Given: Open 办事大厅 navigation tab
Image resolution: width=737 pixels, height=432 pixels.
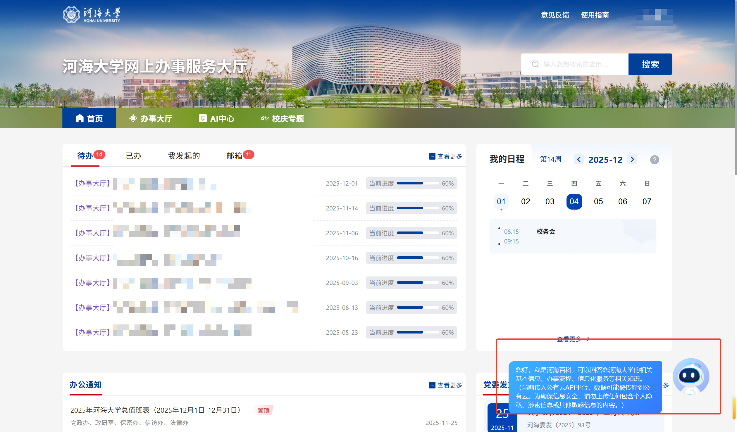Looking at the screenshot, I should [x=151, y=118].
